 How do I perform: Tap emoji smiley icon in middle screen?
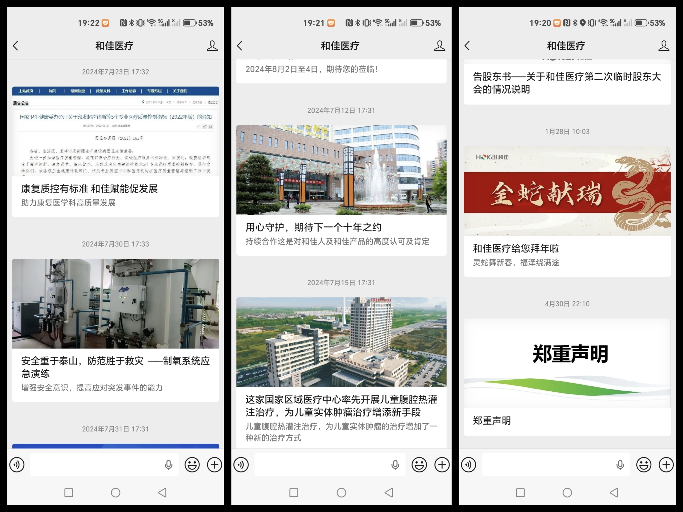pyautogui.click(x=419, y=465)
